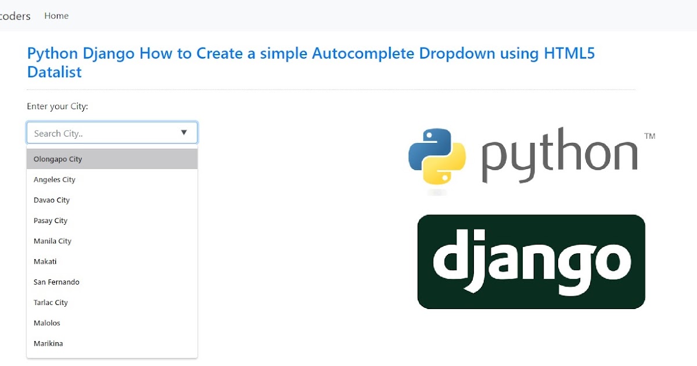
Task: Choose Tarlac City option
Action: click(51, 302)
